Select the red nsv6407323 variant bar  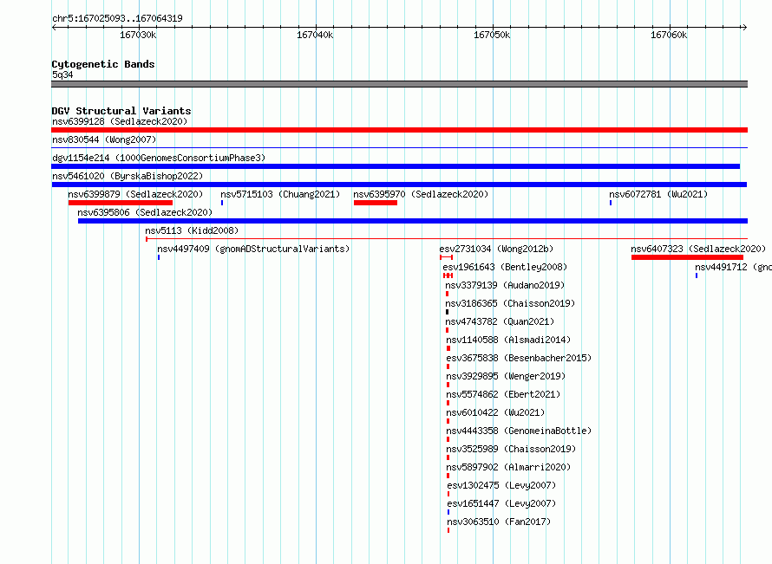click(687, 257)
